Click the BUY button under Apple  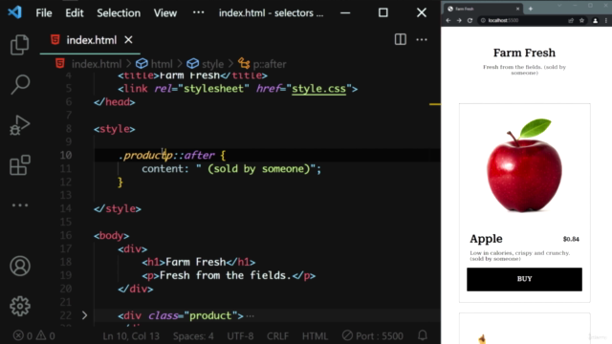pyautogui.click(x=524, y=279)
